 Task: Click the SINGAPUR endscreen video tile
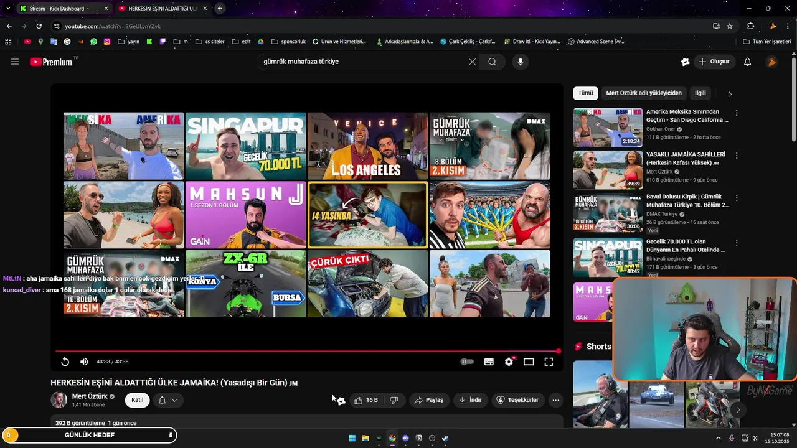tap(245, 146)
